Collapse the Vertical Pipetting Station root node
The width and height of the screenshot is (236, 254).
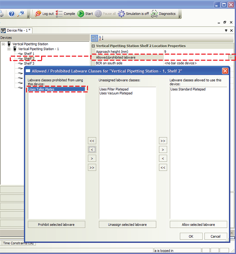pyautogui.click(x=3, y=44)
